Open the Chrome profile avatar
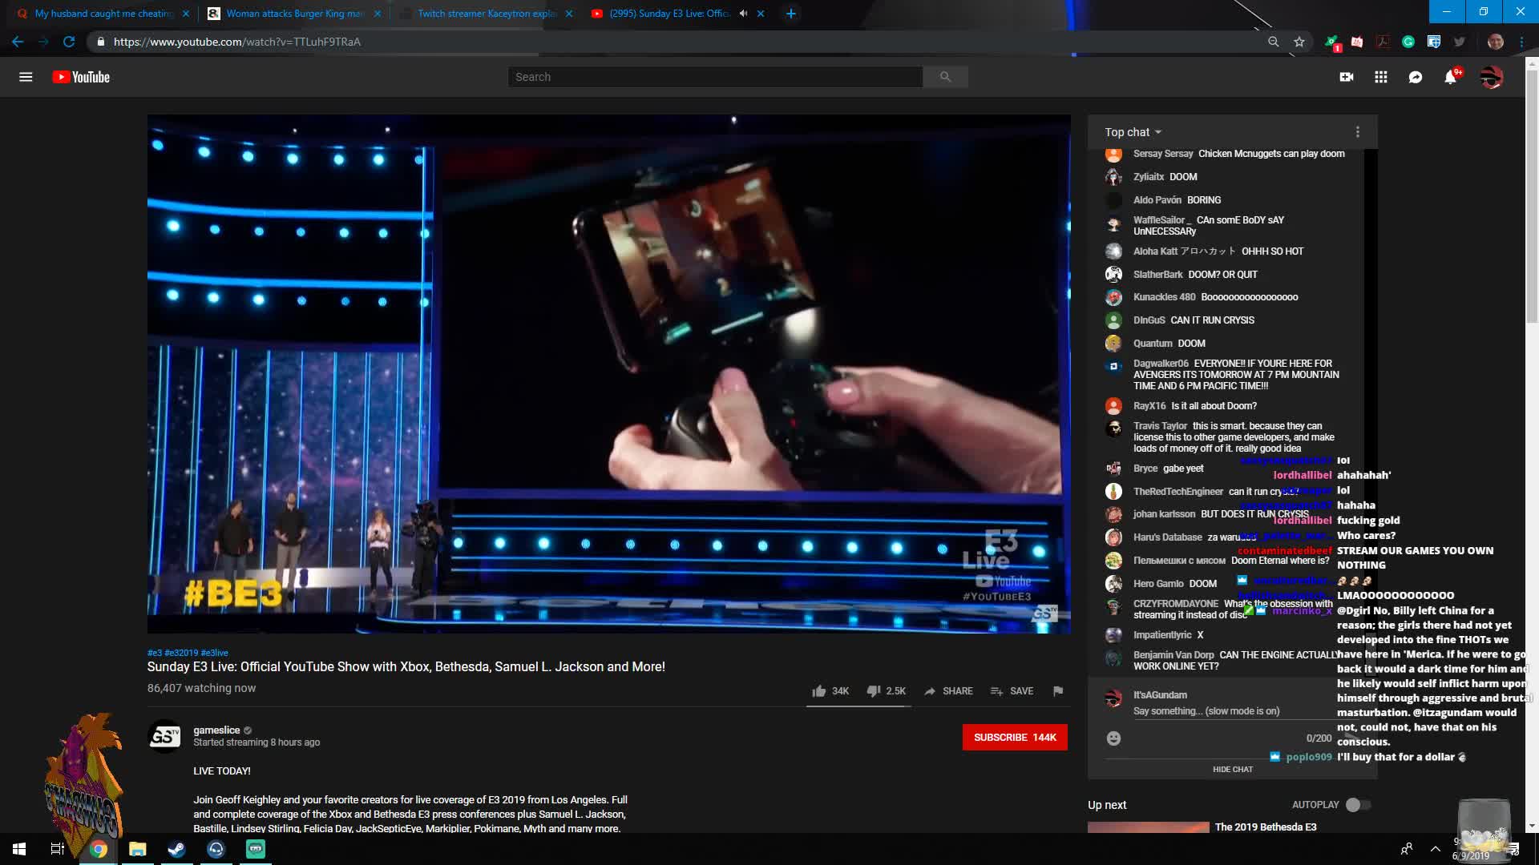This screenshot has width=1539, height=865. pyautogui.click(x=1495, y=42)
